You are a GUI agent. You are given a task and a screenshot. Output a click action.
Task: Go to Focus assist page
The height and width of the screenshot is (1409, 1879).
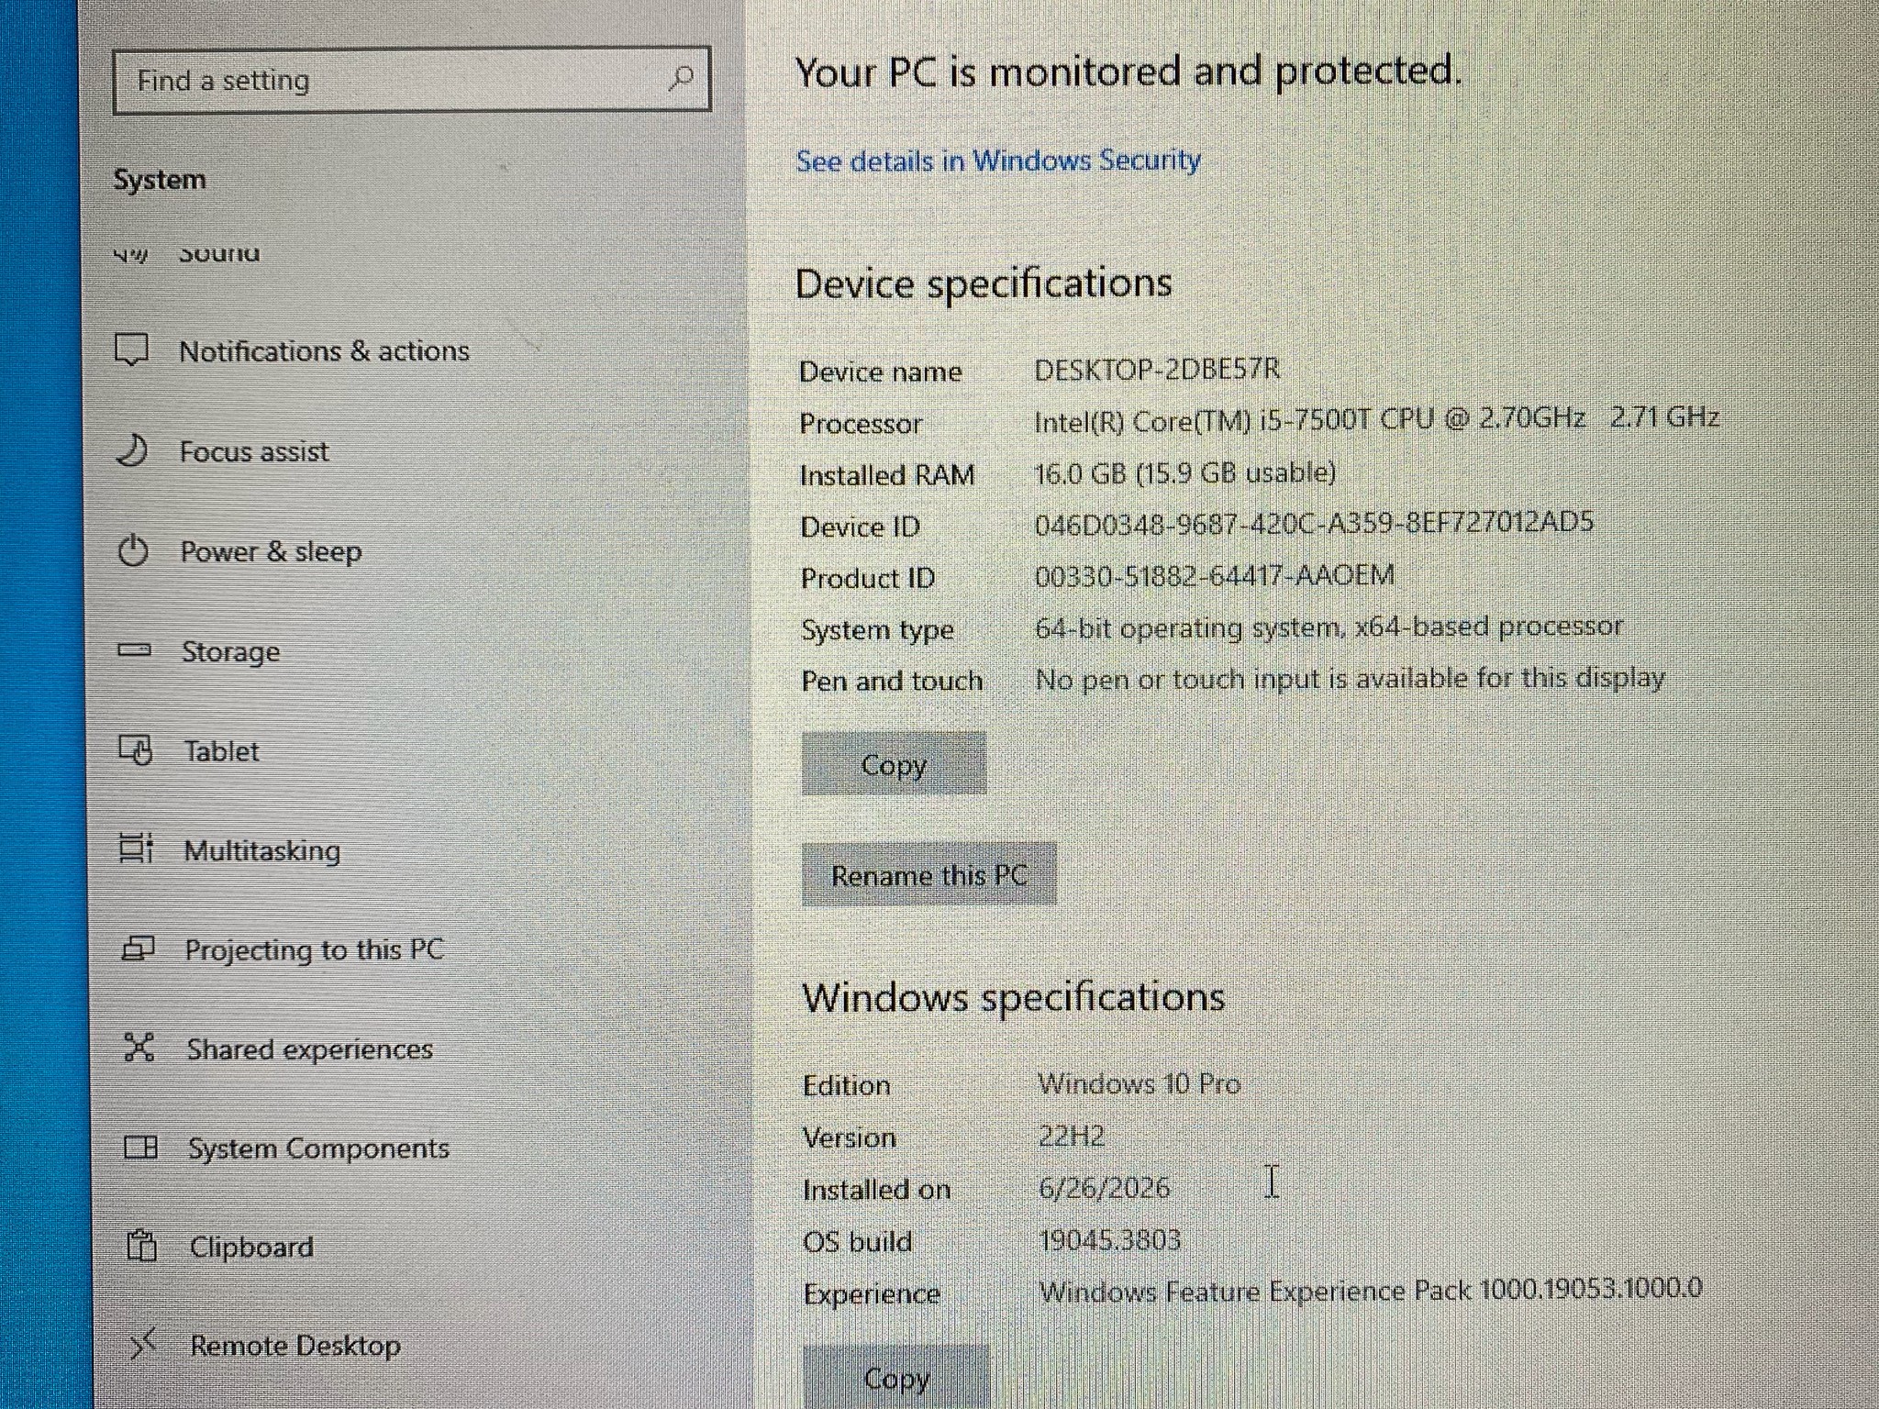pyautogui.click(x=254, y=451)
